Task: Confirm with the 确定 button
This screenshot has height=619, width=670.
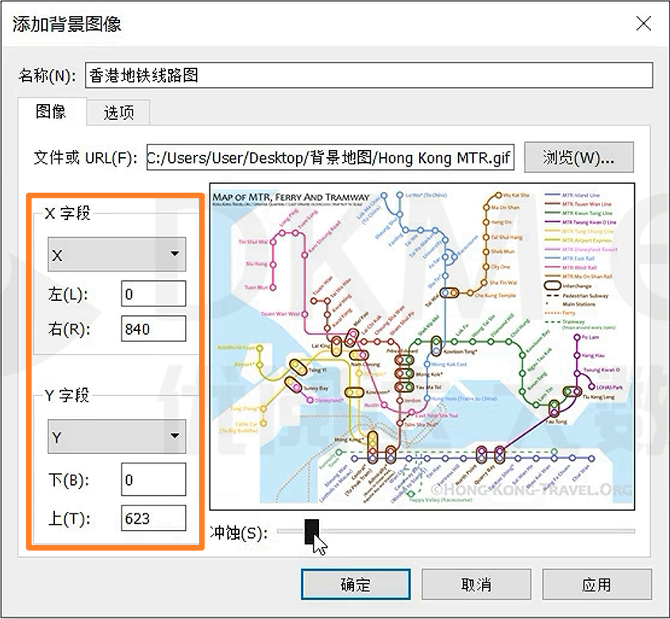Action: (x=356, y=584)
